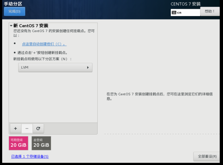This screenshot has height=165, width=223.
Task: Select the cn keyboard layout field
Action: pyautogui.click(x=186, y=12)
